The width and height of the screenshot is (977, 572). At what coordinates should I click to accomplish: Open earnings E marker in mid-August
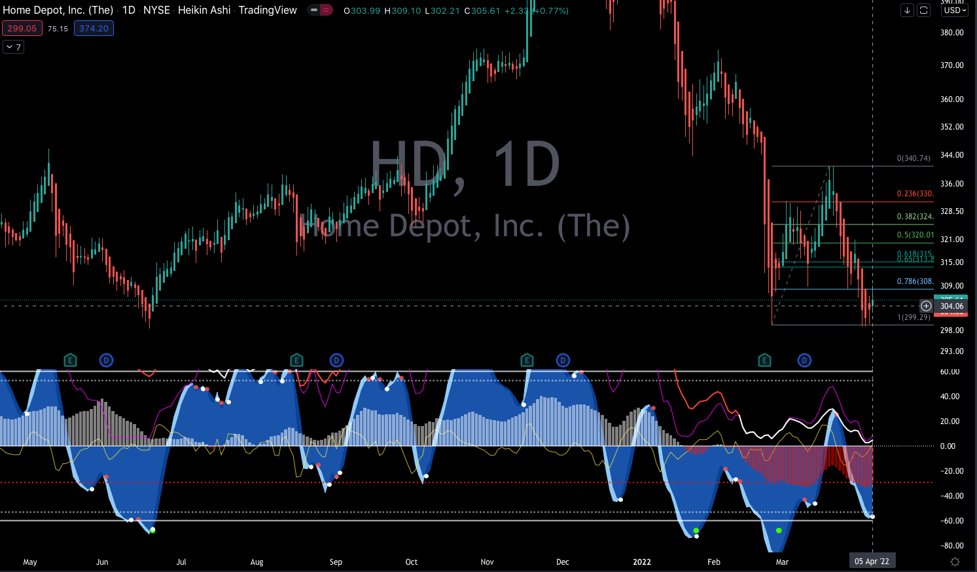(296, 360)
